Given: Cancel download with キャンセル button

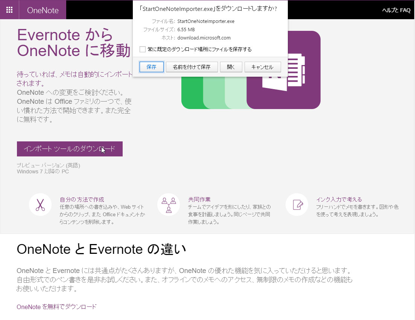Looking at the screenshot, I should tap(262, 67).
